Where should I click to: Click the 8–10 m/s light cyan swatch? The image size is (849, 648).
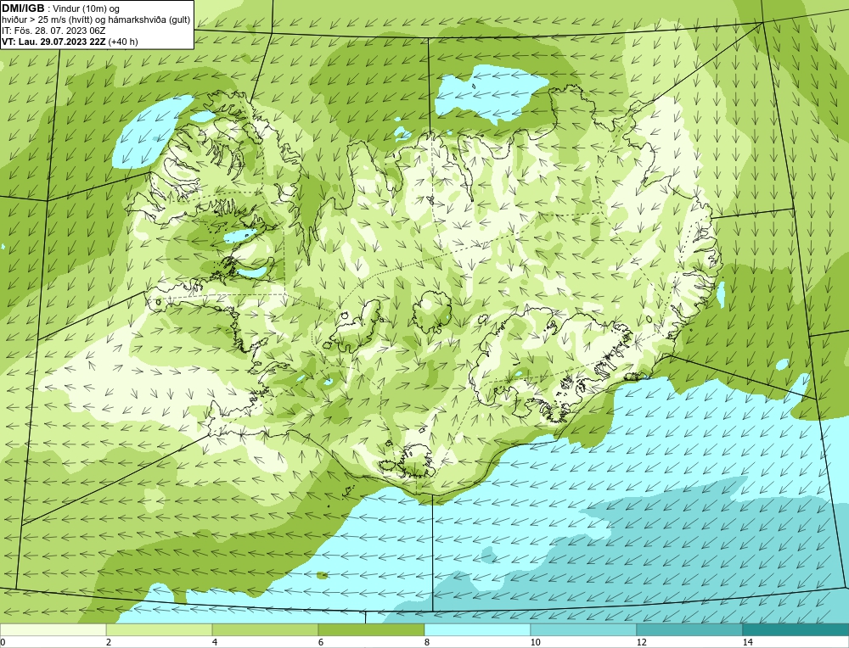[477, 630]
